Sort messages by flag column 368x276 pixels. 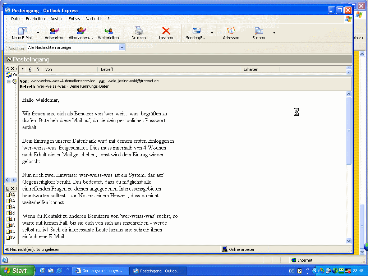(39, 69)
